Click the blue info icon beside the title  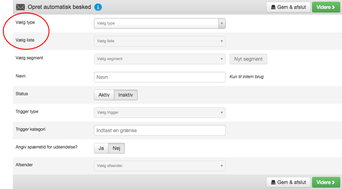(x=98, y=7)
